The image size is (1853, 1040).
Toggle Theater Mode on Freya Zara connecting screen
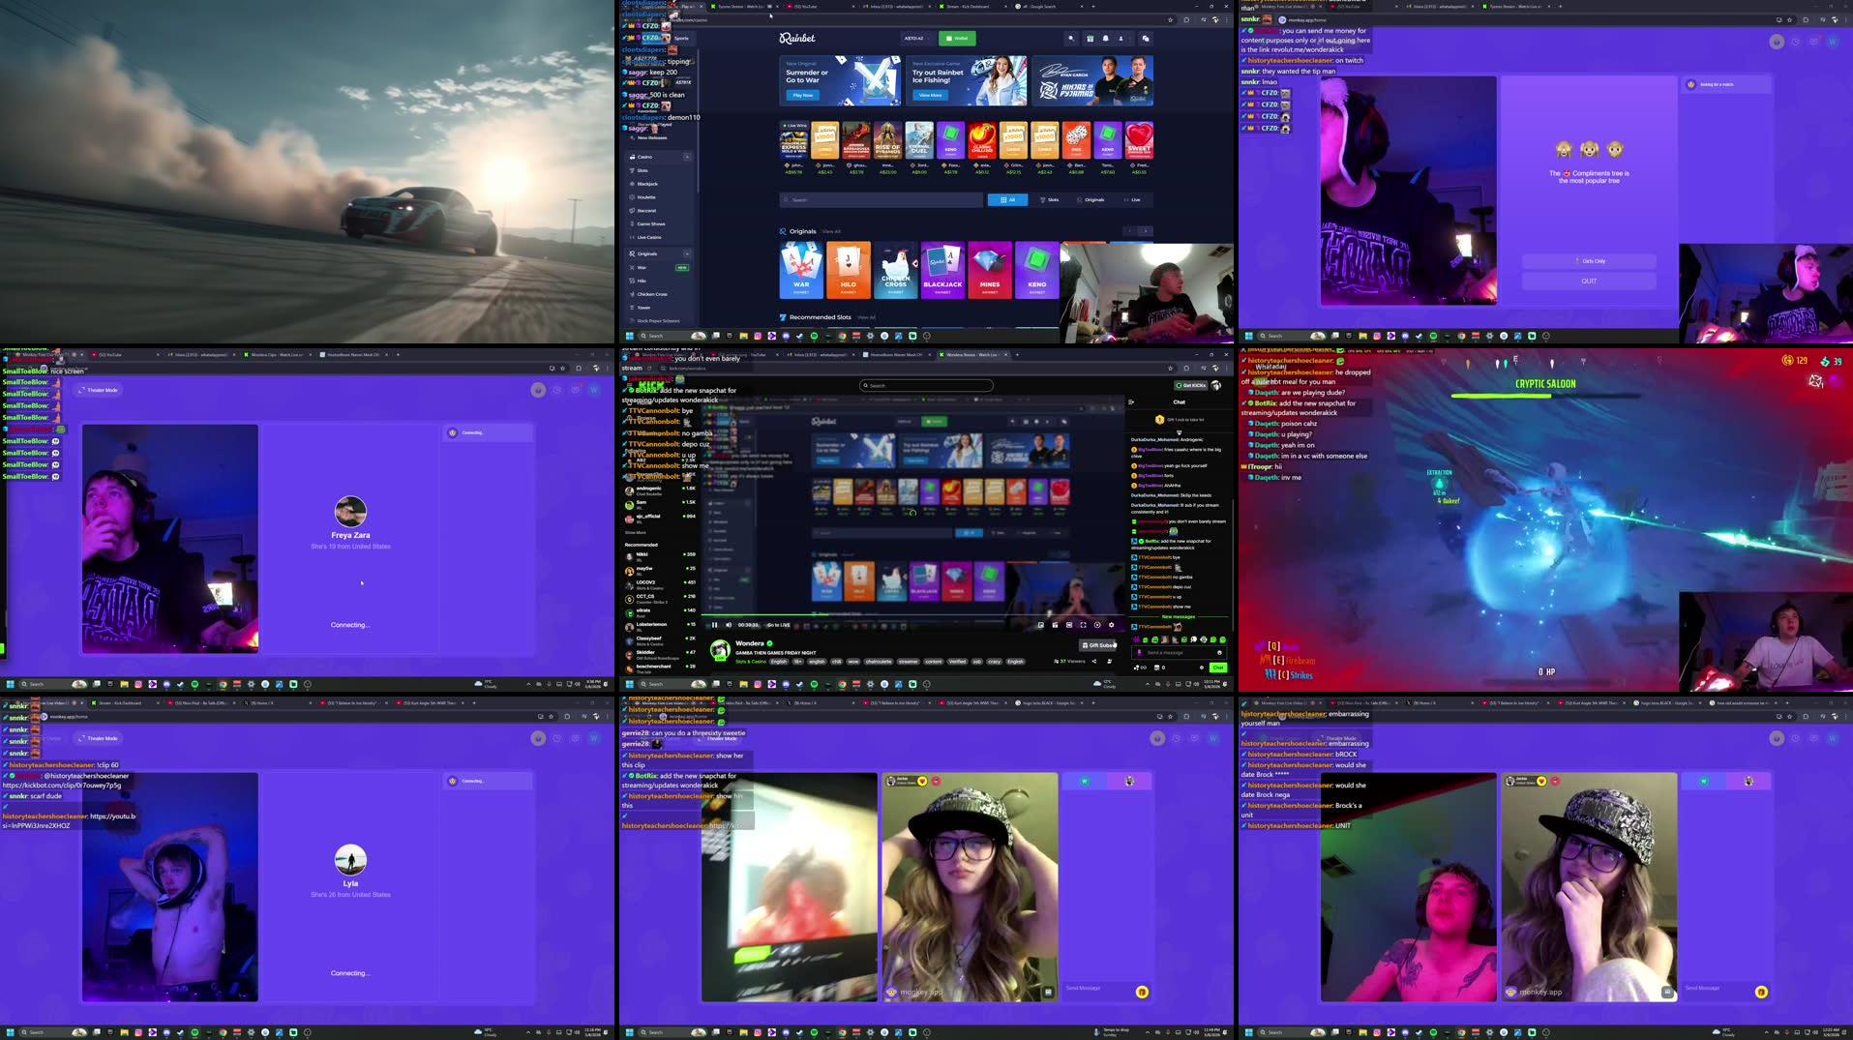click(x=100, y=390)
